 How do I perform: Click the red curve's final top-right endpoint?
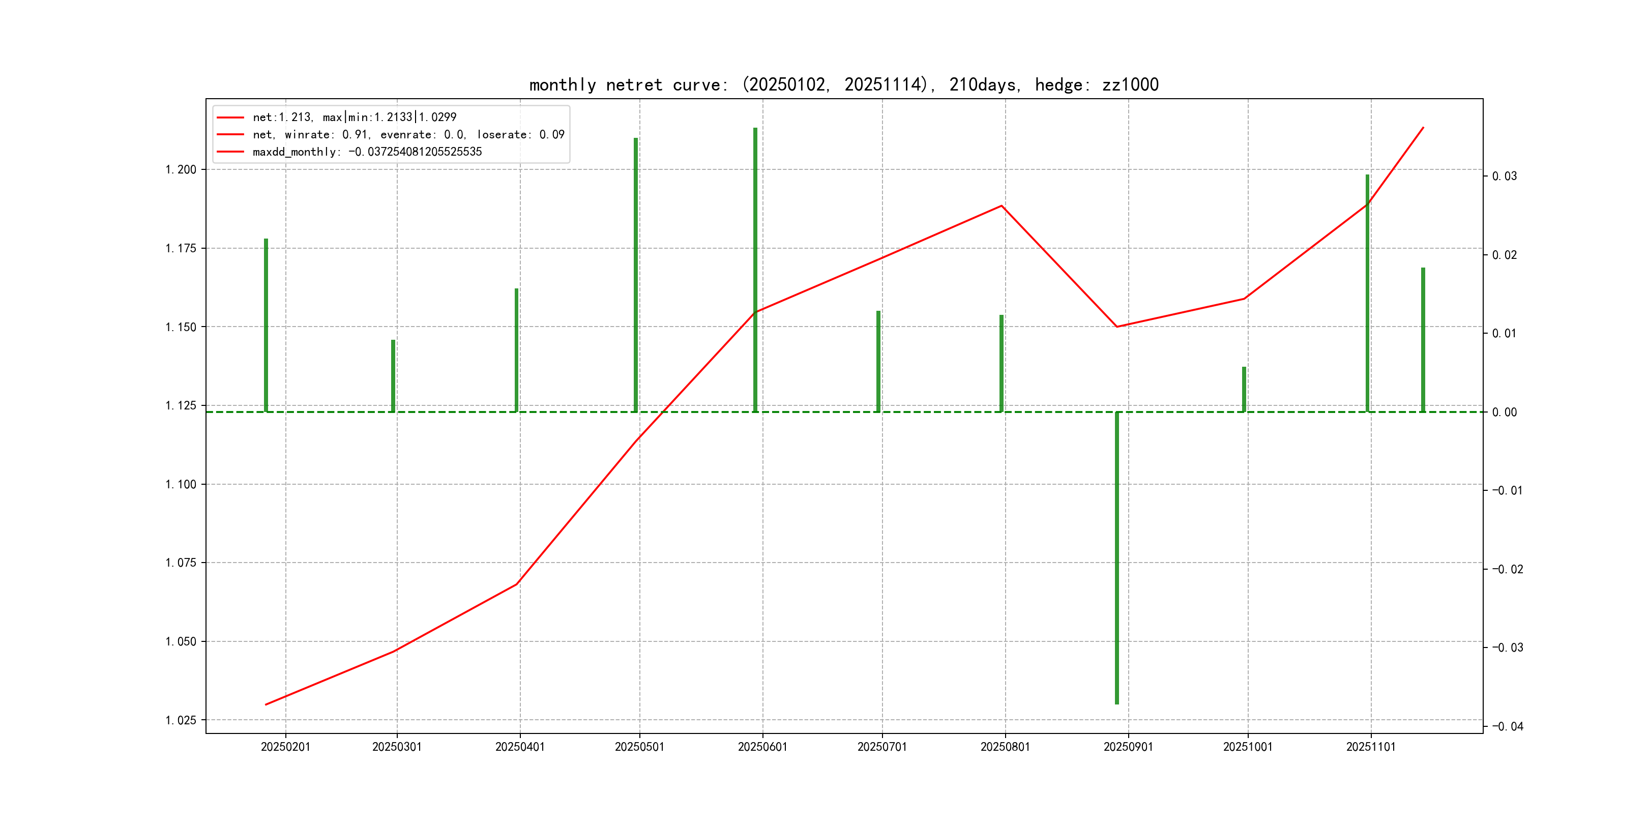tap(1423, 127)
